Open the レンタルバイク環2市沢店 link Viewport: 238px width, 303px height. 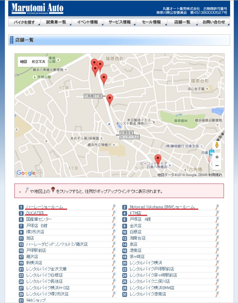[48, 294]
